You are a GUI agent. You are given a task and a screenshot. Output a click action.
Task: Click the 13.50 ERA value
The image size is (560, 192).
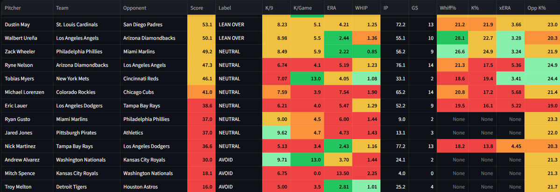[338, 173]
